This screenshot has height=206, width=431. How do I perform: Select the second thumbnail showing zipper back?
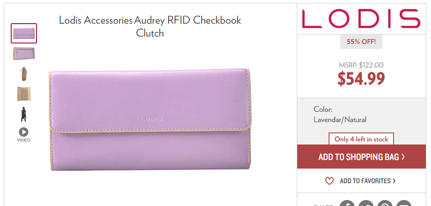pyautogui.click(x=24, y=53)
